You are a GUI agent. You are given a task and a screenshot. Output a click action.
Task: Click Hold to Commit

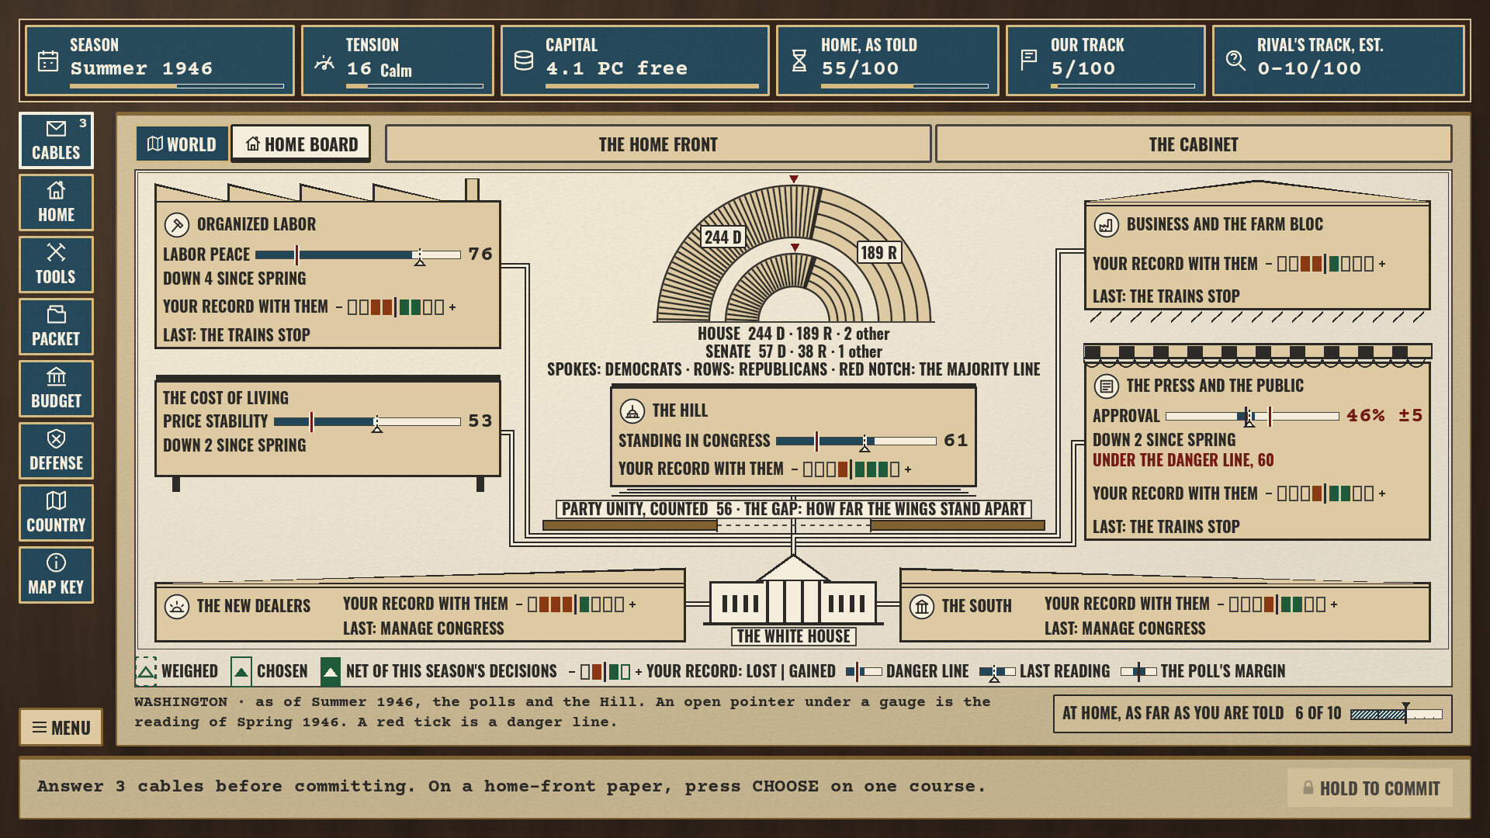(1370, 788)
